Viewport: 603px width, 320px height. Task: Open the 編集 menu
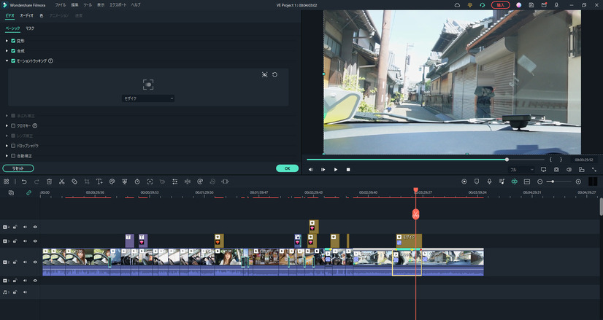click(x=74, y=5)
